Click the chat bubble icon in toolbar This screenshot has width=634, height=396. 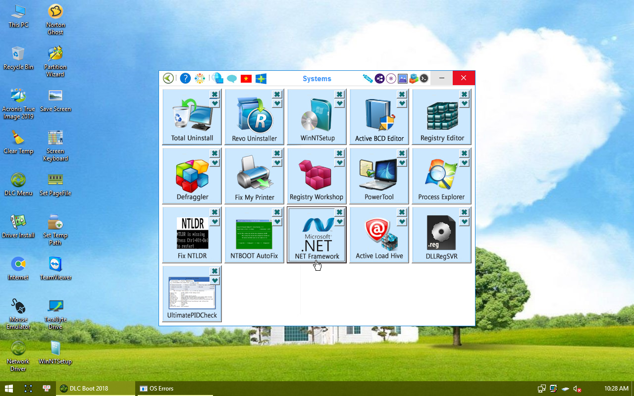click(231, 79)
